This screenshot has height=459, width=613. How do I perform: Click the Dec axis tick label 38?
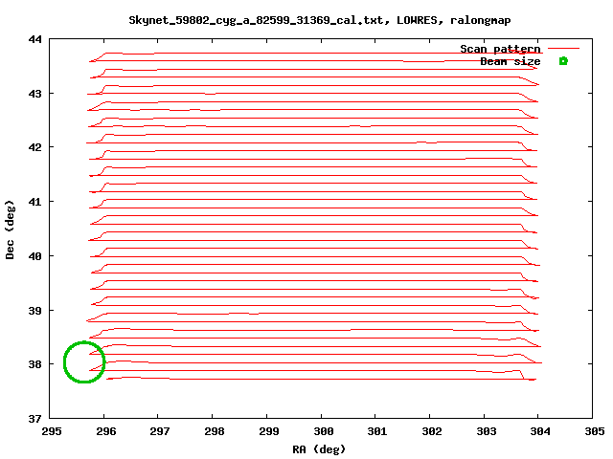(34, 364)
